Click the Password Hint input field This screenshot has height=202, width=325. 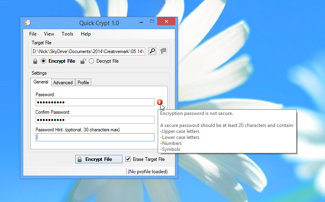[95, 137]
